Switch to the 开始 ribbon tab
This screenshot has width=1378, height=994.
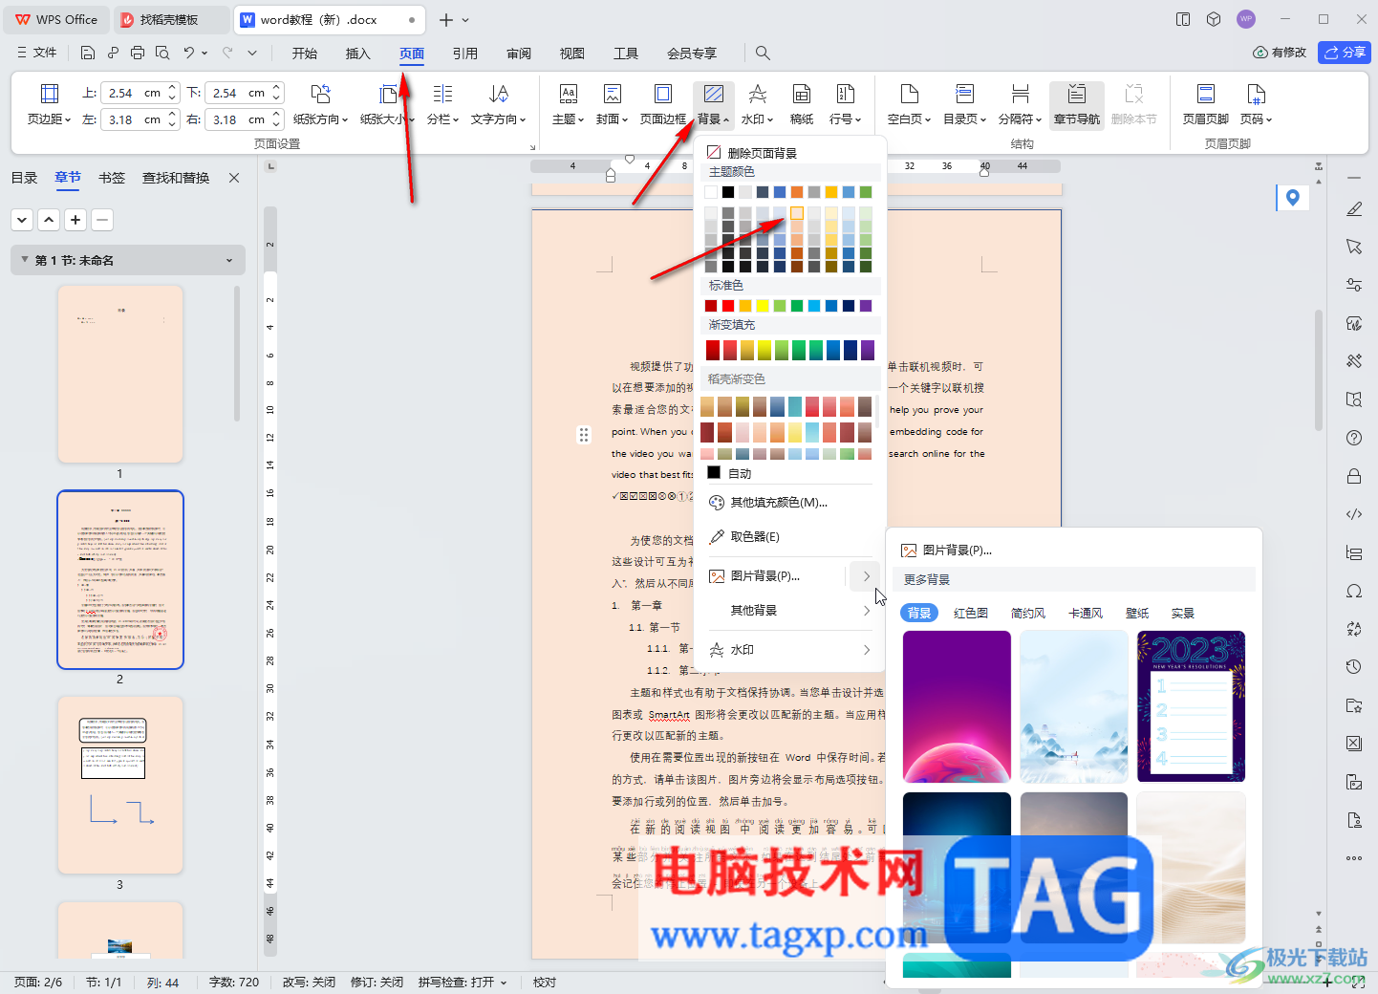[x=305, y=54]
